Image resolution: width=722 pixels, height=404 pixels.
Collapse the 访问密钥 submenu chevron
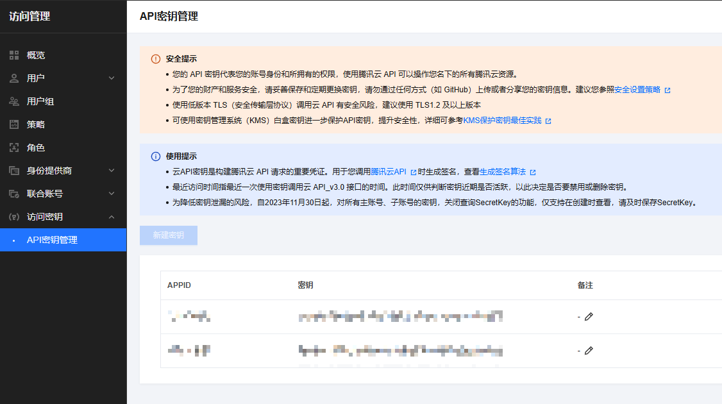point(112,217)
